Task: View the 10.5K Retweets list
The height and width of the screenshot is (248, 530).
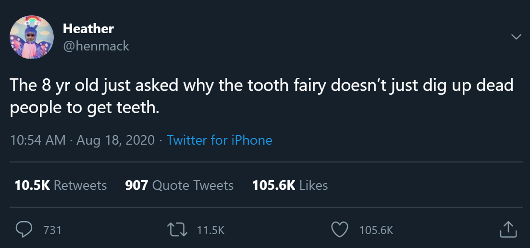Action: coord(61,185)
